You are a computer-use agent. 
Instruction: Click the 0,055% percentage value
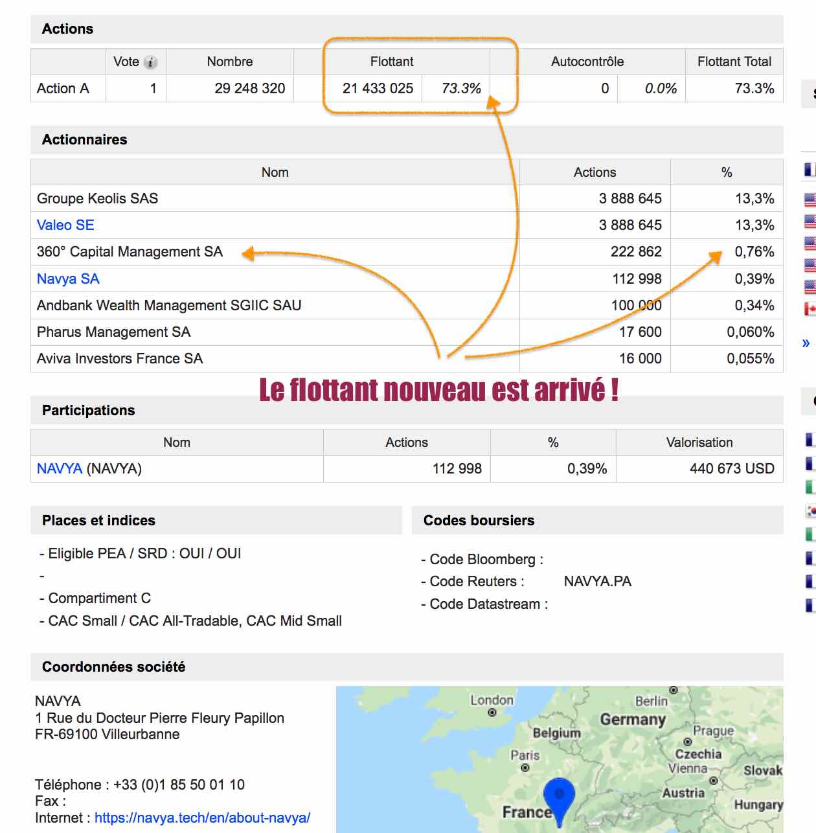(751, 359)
